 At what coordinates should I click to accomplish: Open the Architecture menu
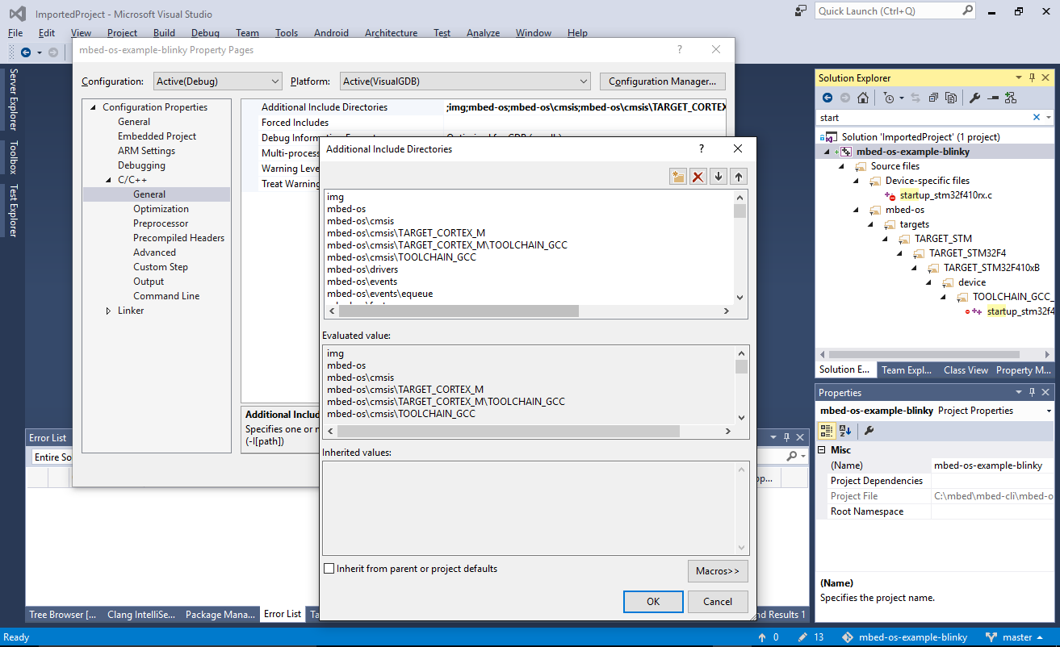point(391,33)
